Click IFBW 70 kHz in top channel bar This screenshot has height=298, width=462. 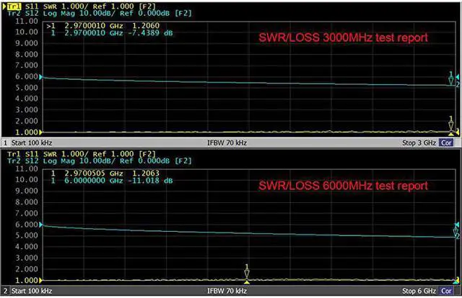pos(231,143)
